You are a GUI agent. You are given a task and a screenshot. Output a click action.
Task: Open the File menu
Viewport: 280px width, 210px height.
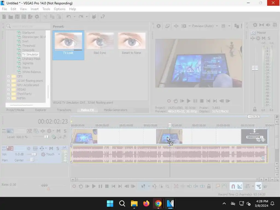pyautogui.click(x=4, y=9)
